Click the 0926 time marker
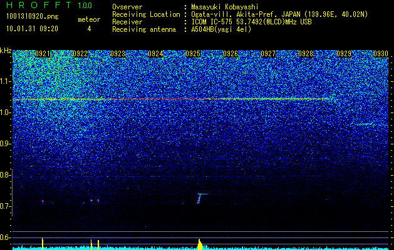 [x=231, y=54]
